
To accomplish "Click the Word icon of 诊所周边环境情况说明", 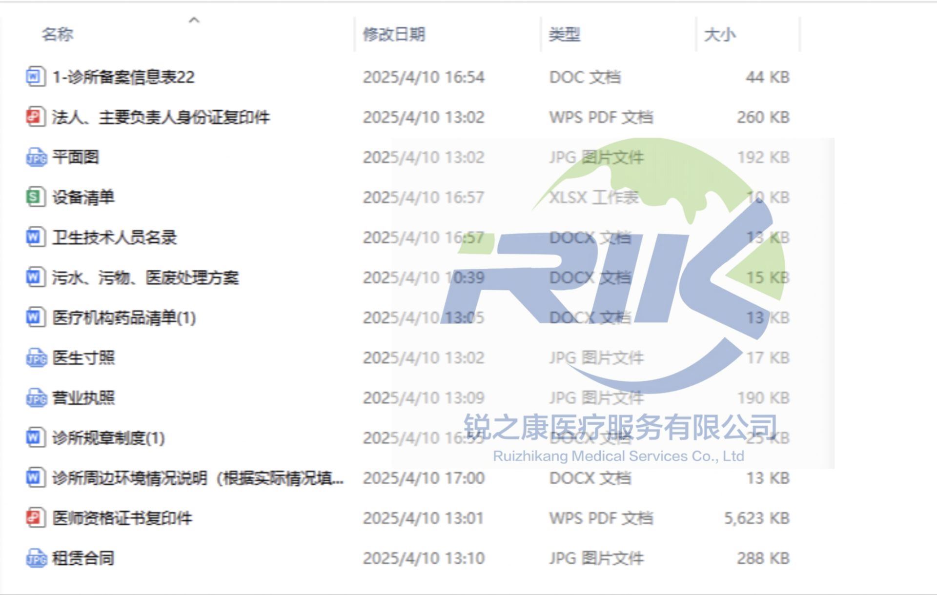I will tap(35, 477).
